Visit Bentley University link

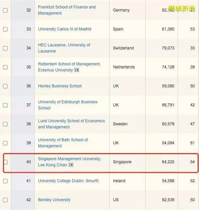pyautogui.click(x=54, y=200)
